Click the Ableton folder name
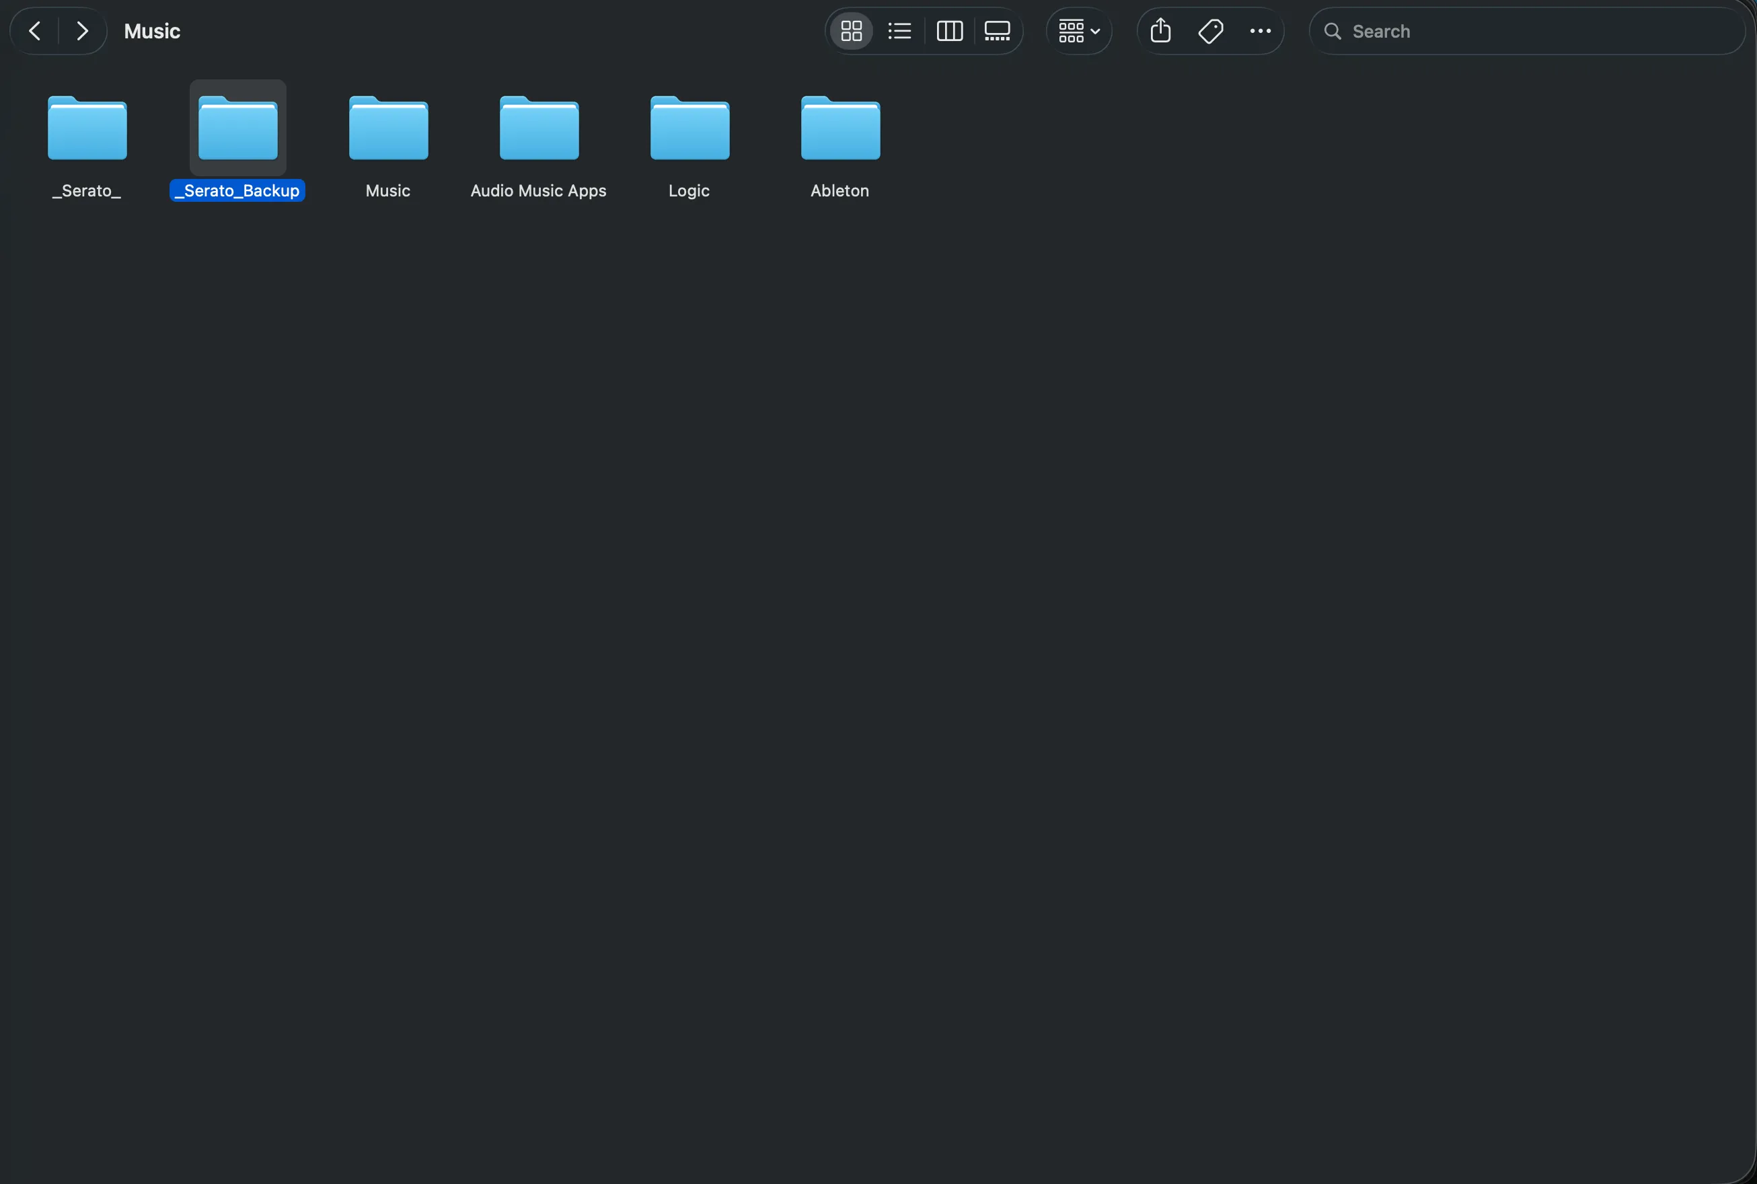Screen dimensions: 1757x1184 coord(839,190)
